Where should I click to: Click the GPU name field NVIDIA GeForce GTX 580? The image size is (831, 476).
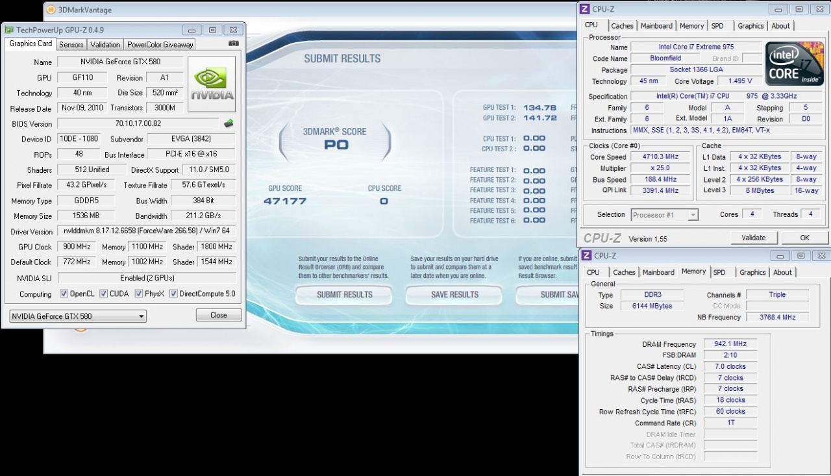point(120,62)
